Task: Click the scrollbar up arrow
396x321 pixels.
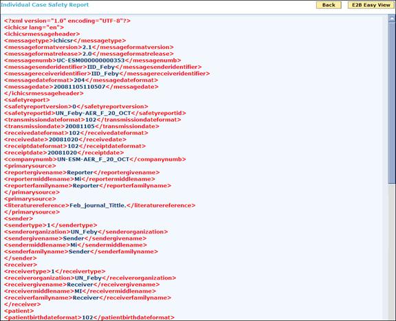Action: pyautogui.click(x=392, y=19)
